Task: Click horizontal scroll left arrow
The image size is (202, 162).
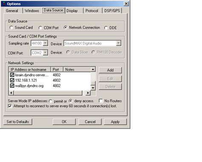Action: click(x=12, y=93)
